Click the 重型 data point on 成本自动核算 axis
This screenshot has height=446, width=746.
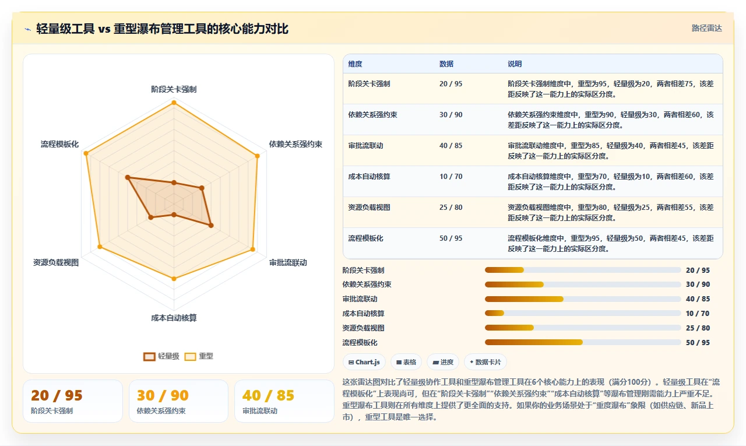[x=174, y=279]
